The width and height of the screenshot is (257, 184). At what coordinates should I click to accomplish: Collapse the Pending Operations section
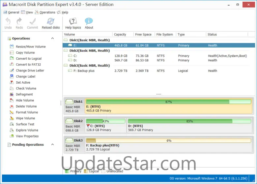point(52,145)
